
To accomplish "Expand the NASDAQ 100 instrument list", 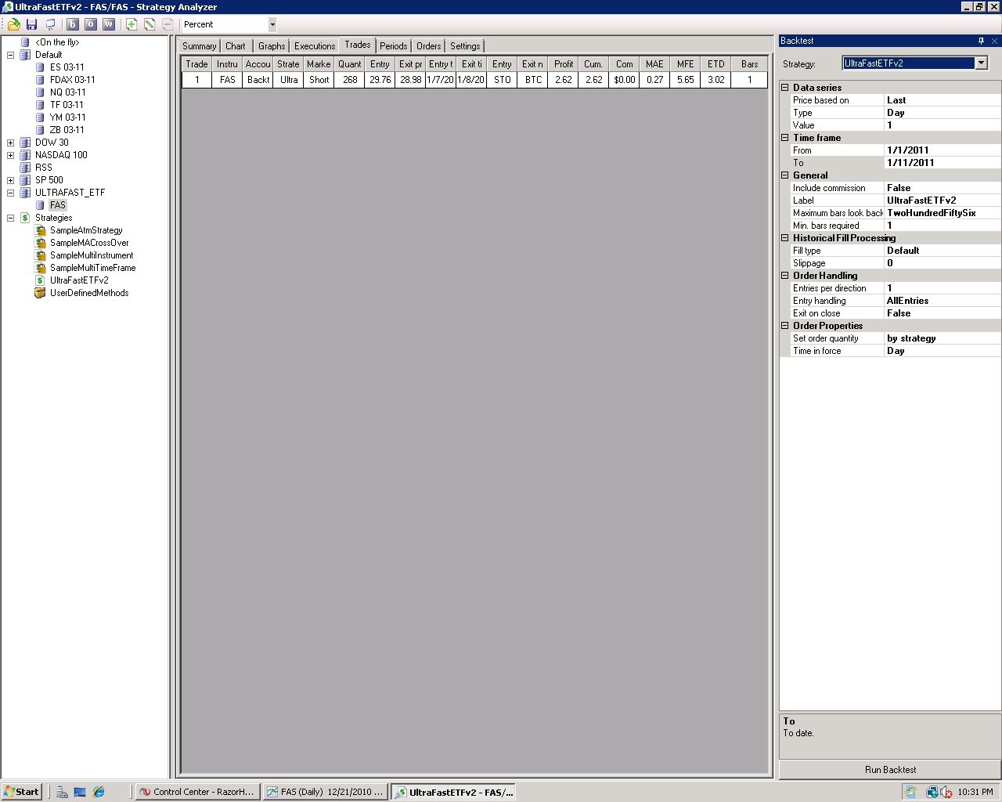I will click(11, 155).
